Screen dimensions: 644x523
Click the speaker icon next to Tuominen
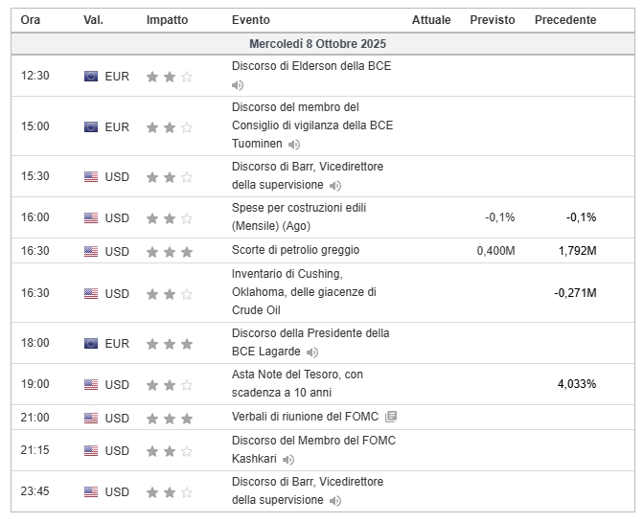click(294, 145)
